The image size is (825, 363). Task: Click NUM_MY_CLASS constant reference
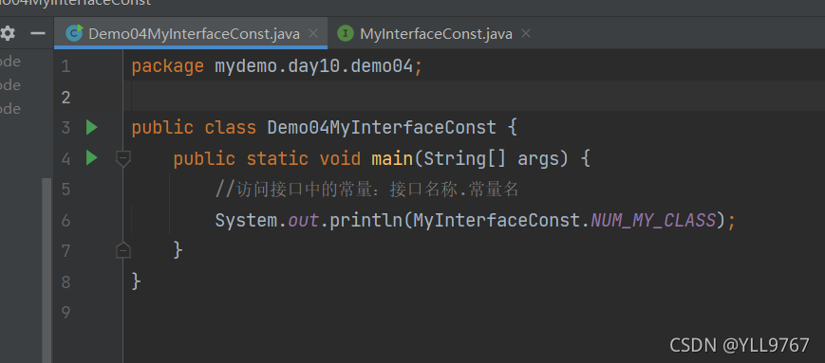point(653,220)
